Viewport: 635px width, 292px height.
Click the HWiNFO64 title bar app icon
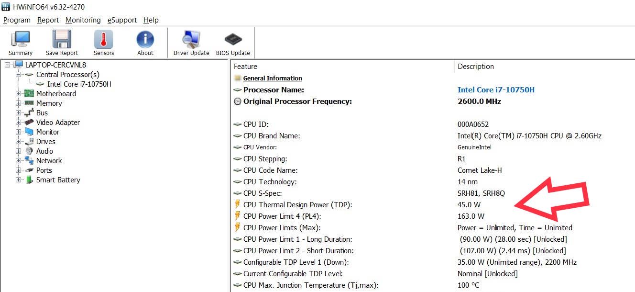[6, 7]
